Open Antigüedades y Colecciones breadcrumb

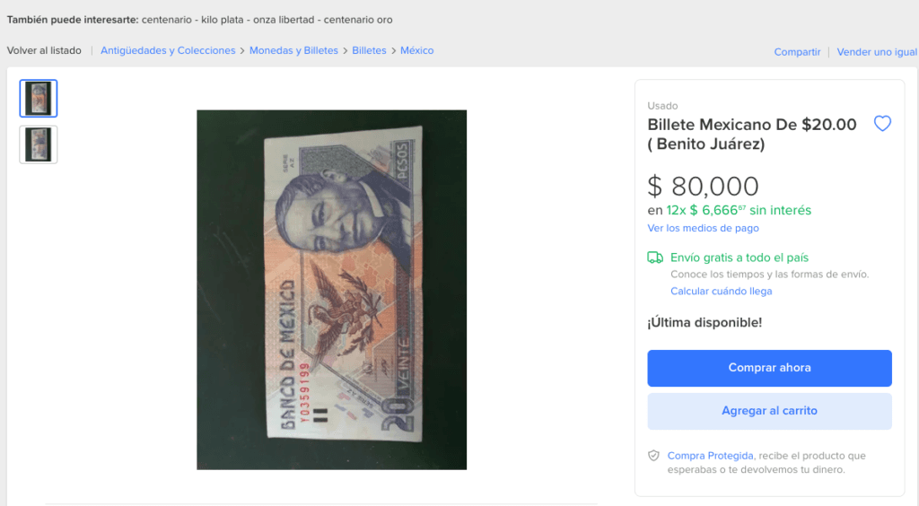[x=168, y=50]
